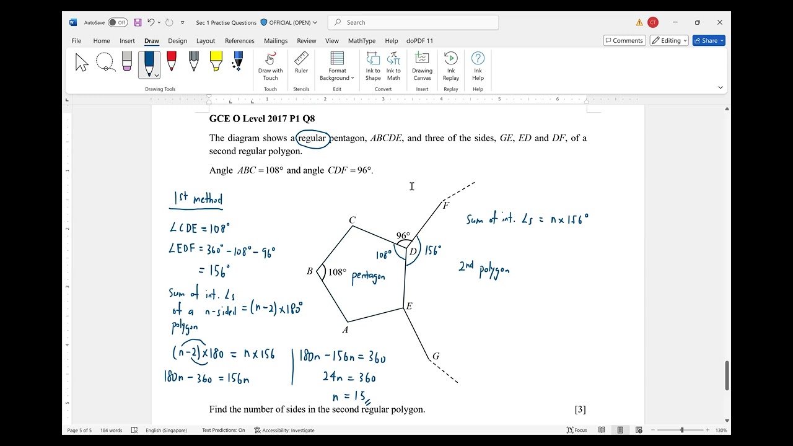
Task: Click the 130% zoom level
Action: pyautogui.click(x=721, y=430)
